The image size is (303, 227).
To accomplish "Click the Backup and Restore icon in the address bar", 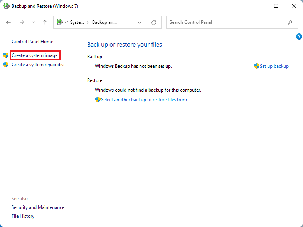I will (x=59, y=22).
